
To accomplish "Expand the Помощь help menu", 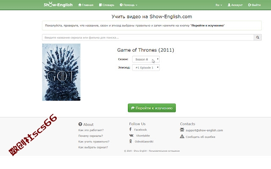I will [x=128, y=5].
